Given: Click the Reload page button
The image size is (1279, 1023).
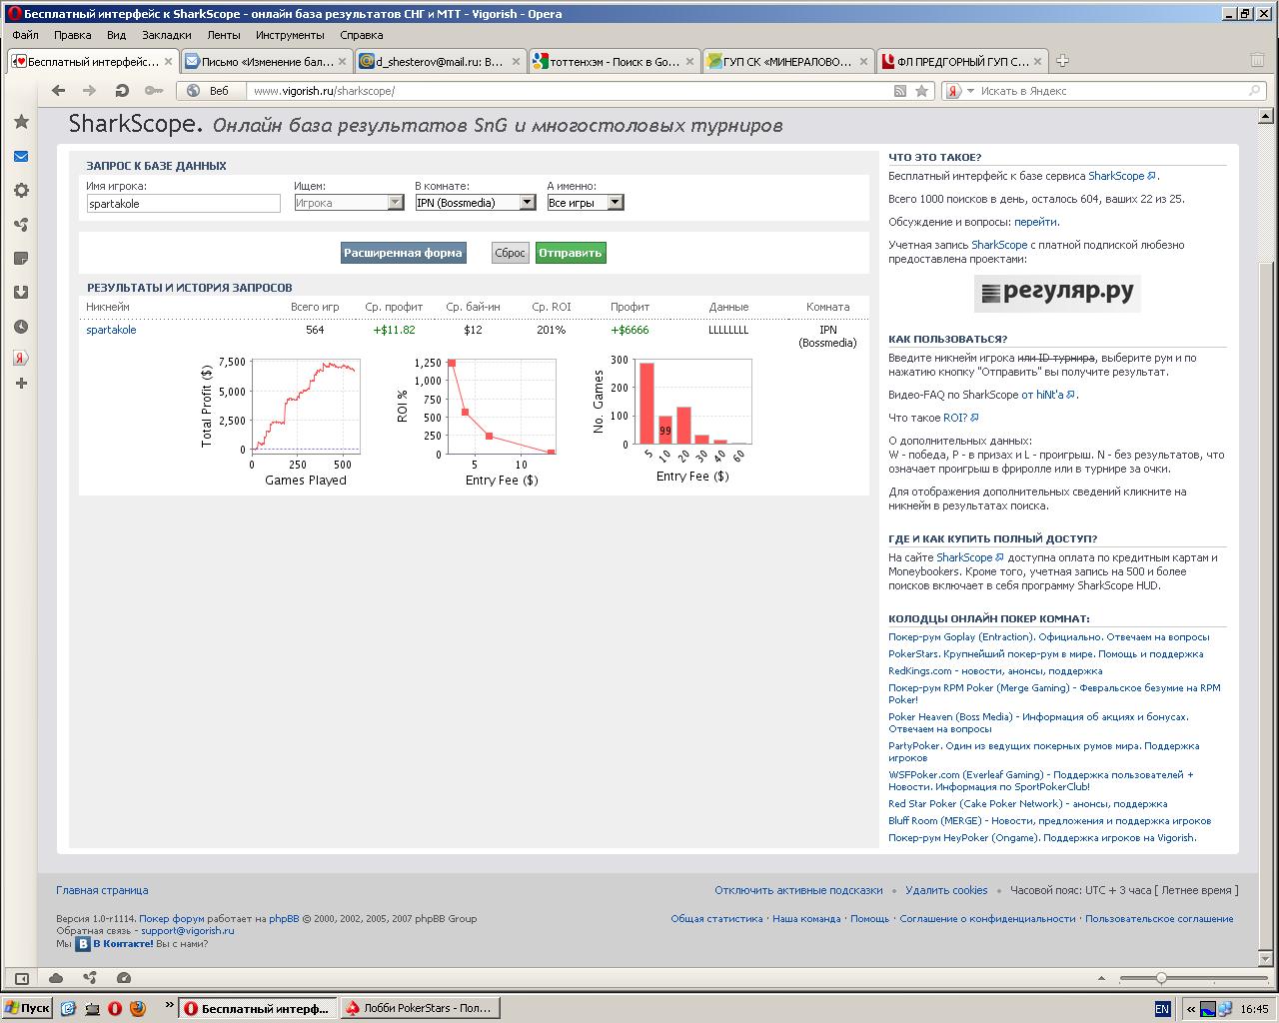Looking at the screenshot, I should 122,91.
